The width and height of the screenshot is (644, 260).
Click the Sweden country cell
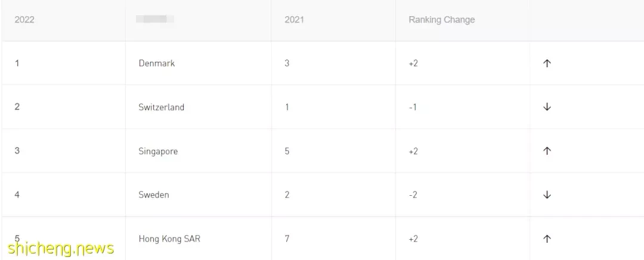tap(154, 195)
